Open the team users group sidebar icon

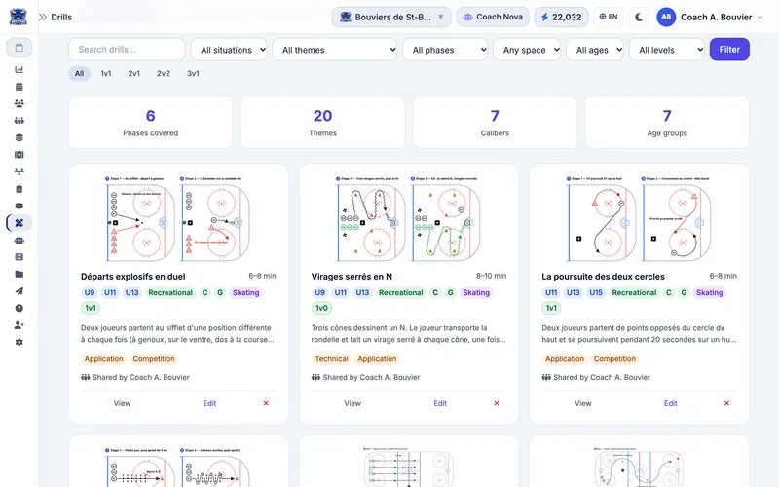point(19,103)
